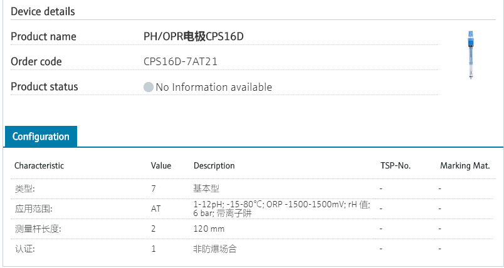Click the TSP-No. column header
This screenshot has height=268, width=504.
[395, 166]
